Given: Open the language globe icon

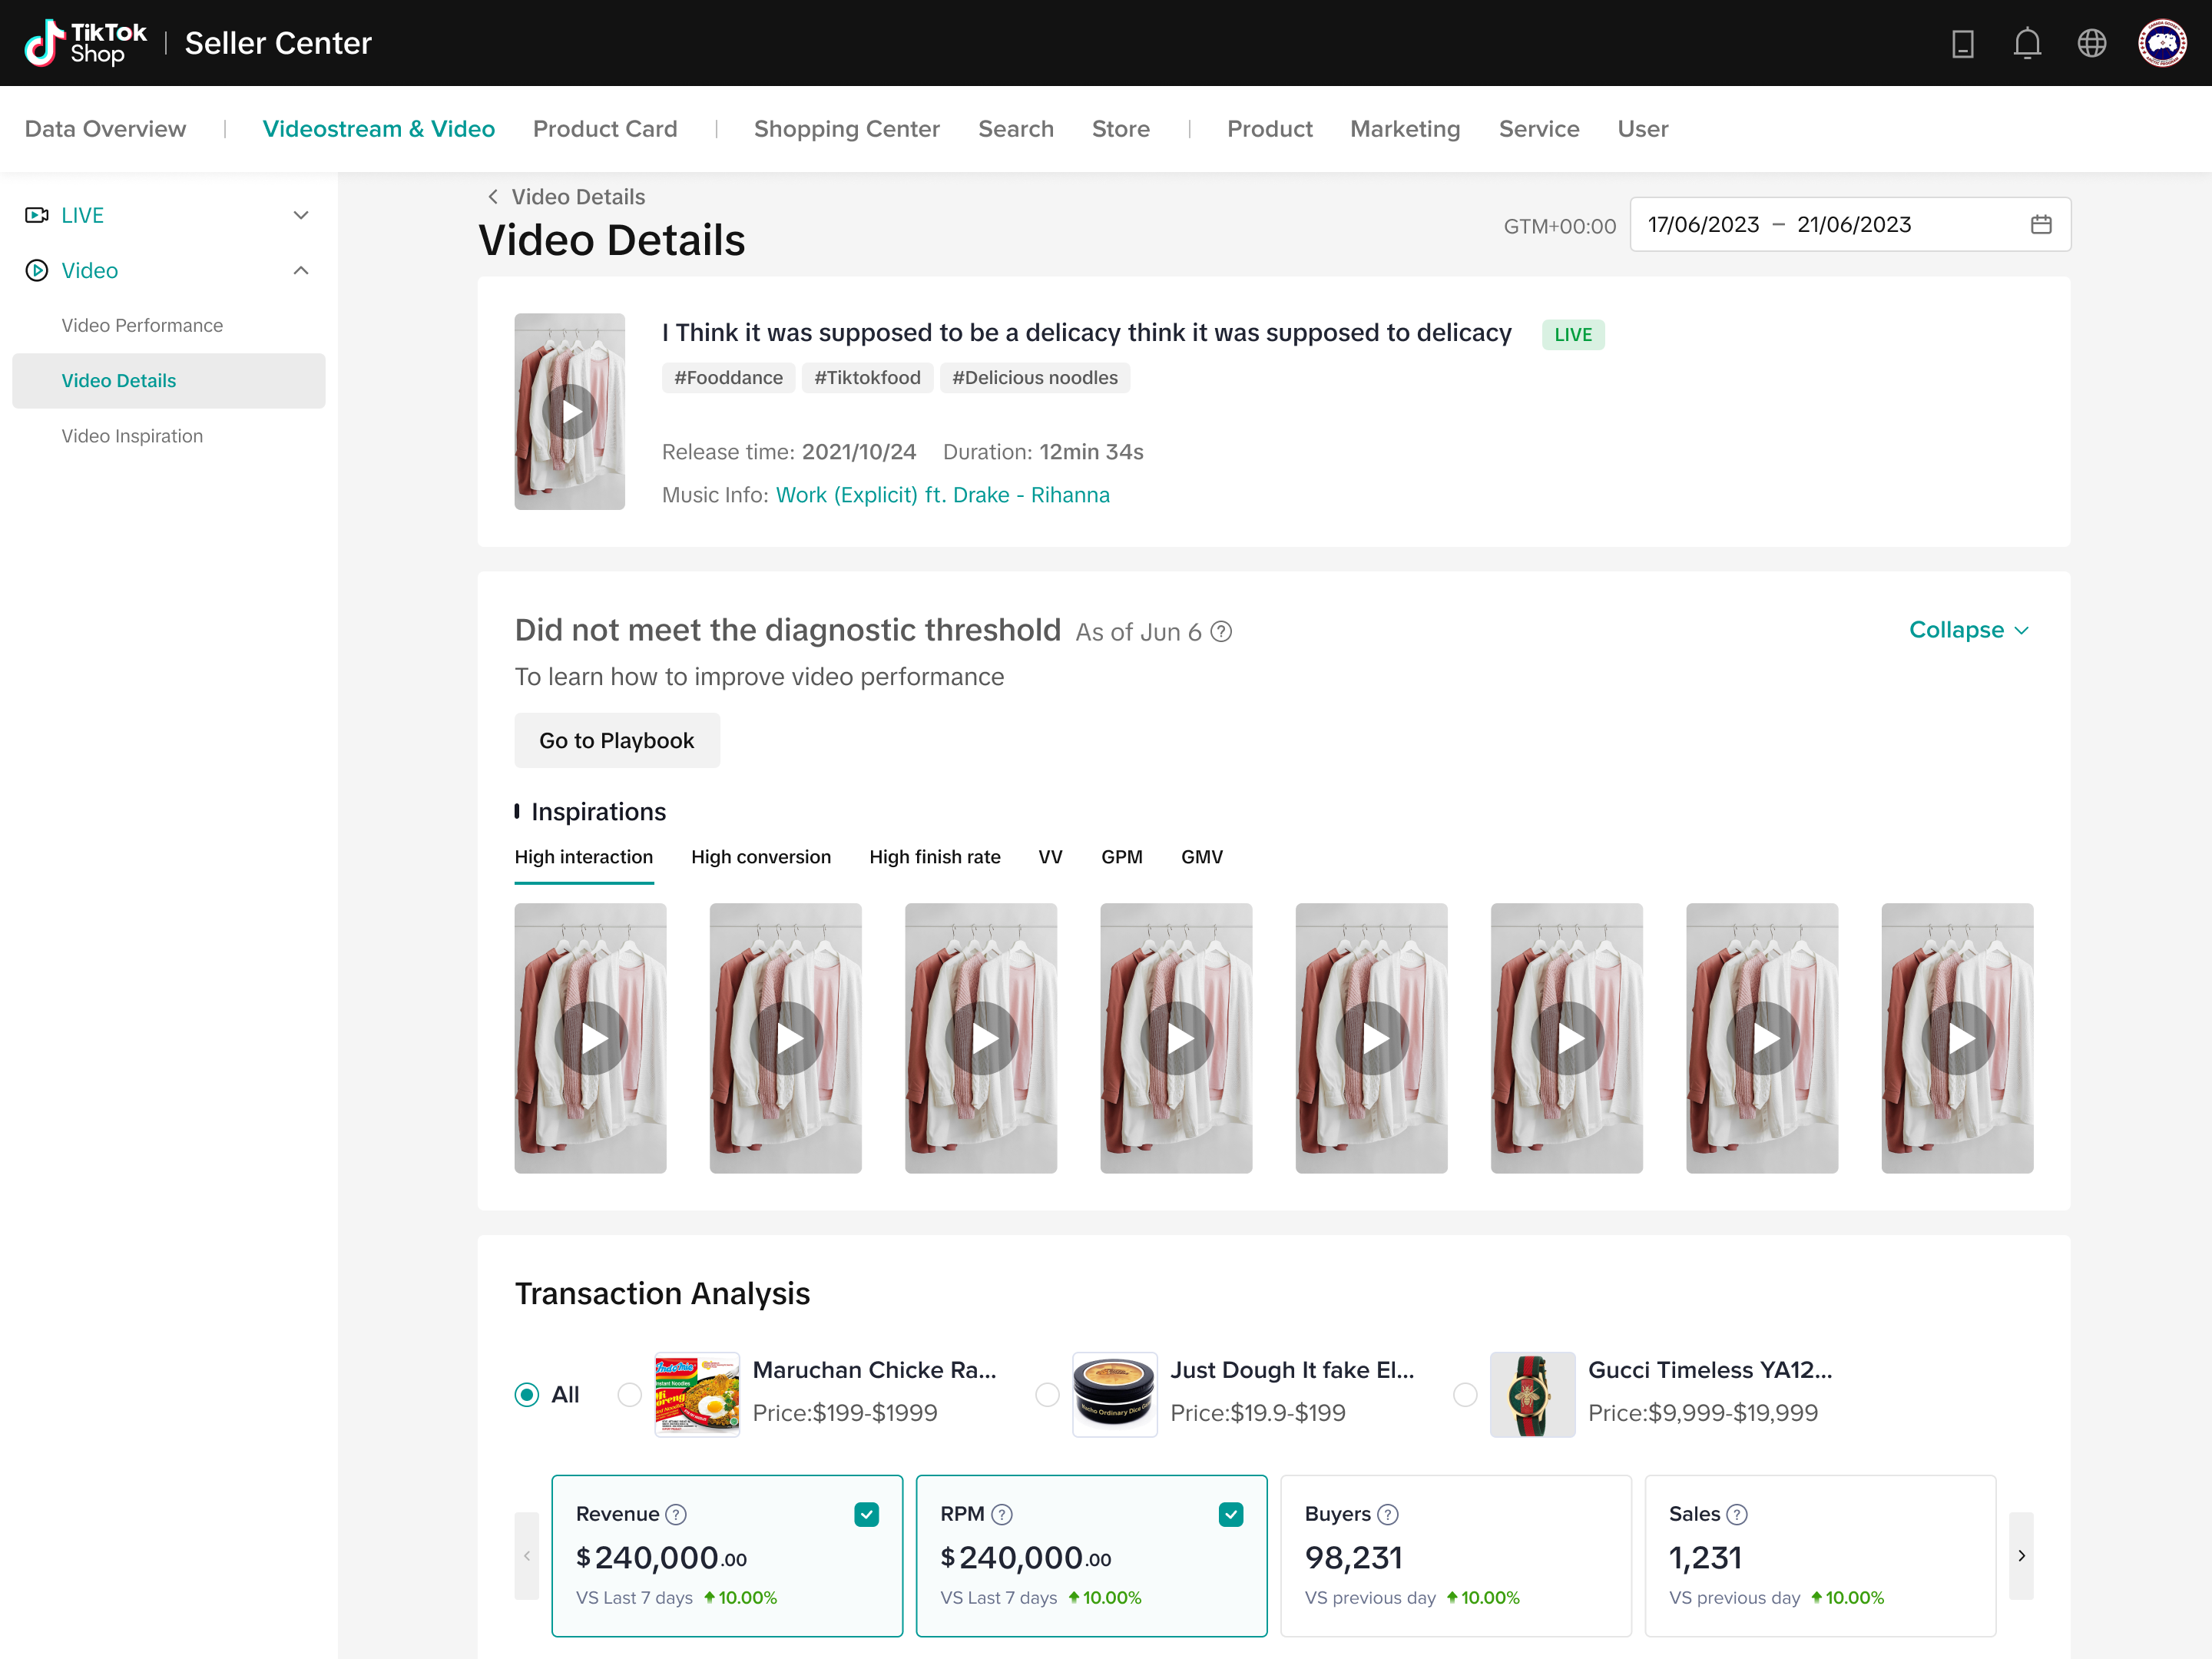Looking at the screenshot, I should tap(2091, 43).
